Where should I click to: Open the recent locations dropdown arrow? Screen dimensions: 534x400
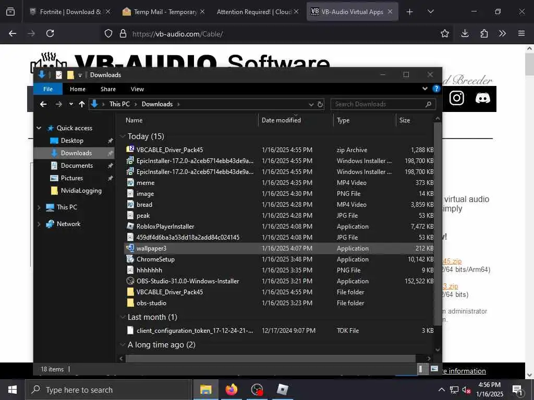[71, 104]
